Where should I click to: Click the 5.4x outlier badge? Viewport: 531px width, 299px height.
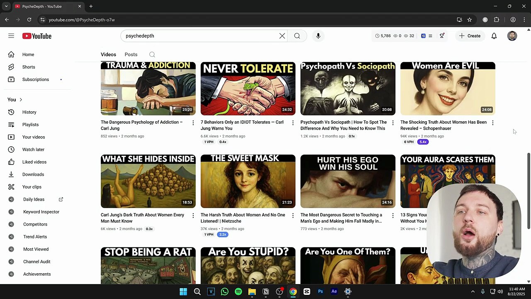(423, 142)
